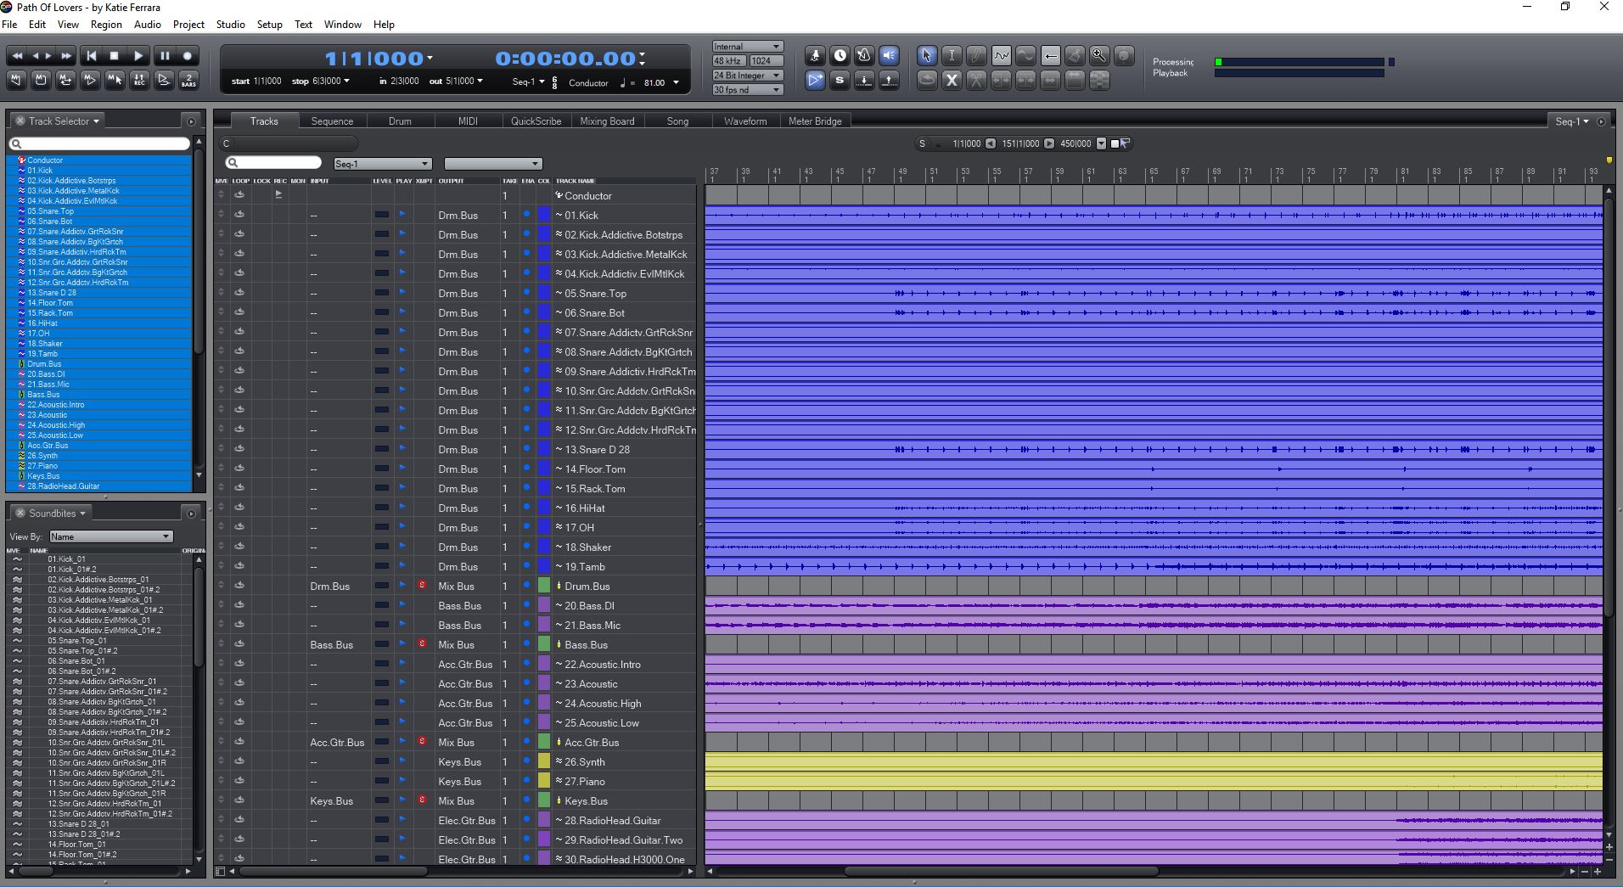Screen dimensions: 1623x887
Task: Click the Rewind transport button
Action: (x=16, y=56)
